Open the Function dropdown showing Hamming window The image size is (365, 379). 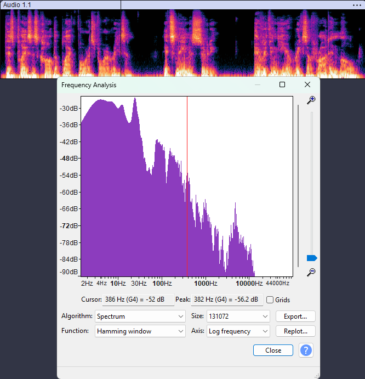(x=140, y=331)
